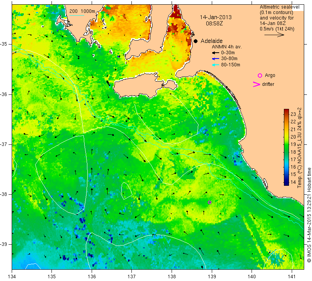312x281 pixels.
Task: Click the 'ANMN 4h av.' legend heading
Action: coord(227,47)
